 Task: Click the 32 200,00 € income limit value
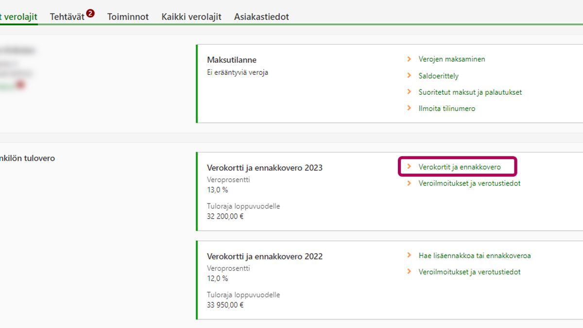click(x=225, y=217)
